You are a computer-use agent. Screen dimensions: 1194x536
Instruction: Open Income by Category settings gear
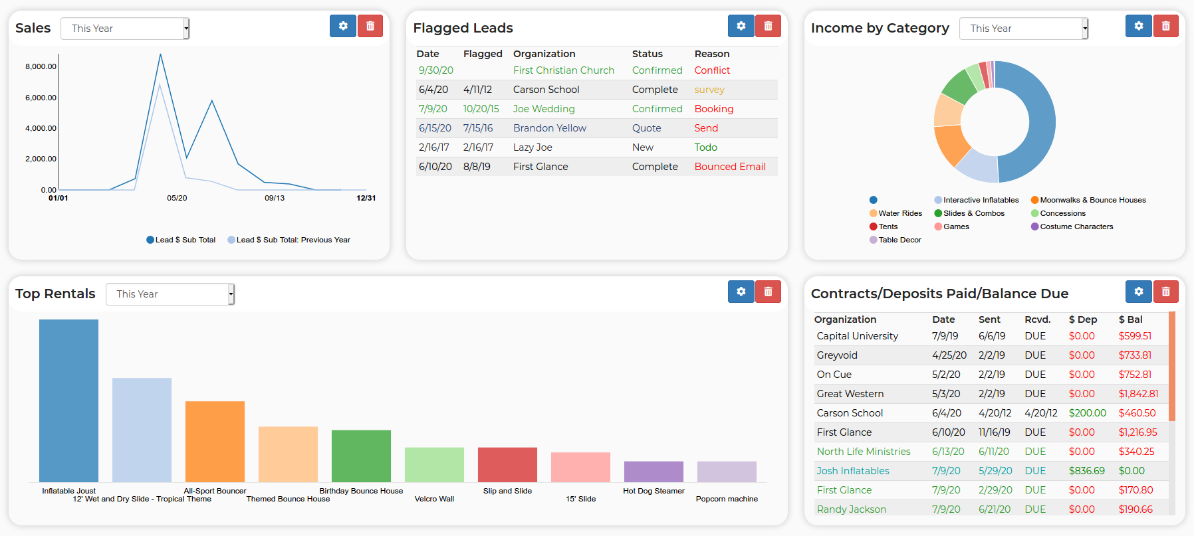(x=1139, y=26)
